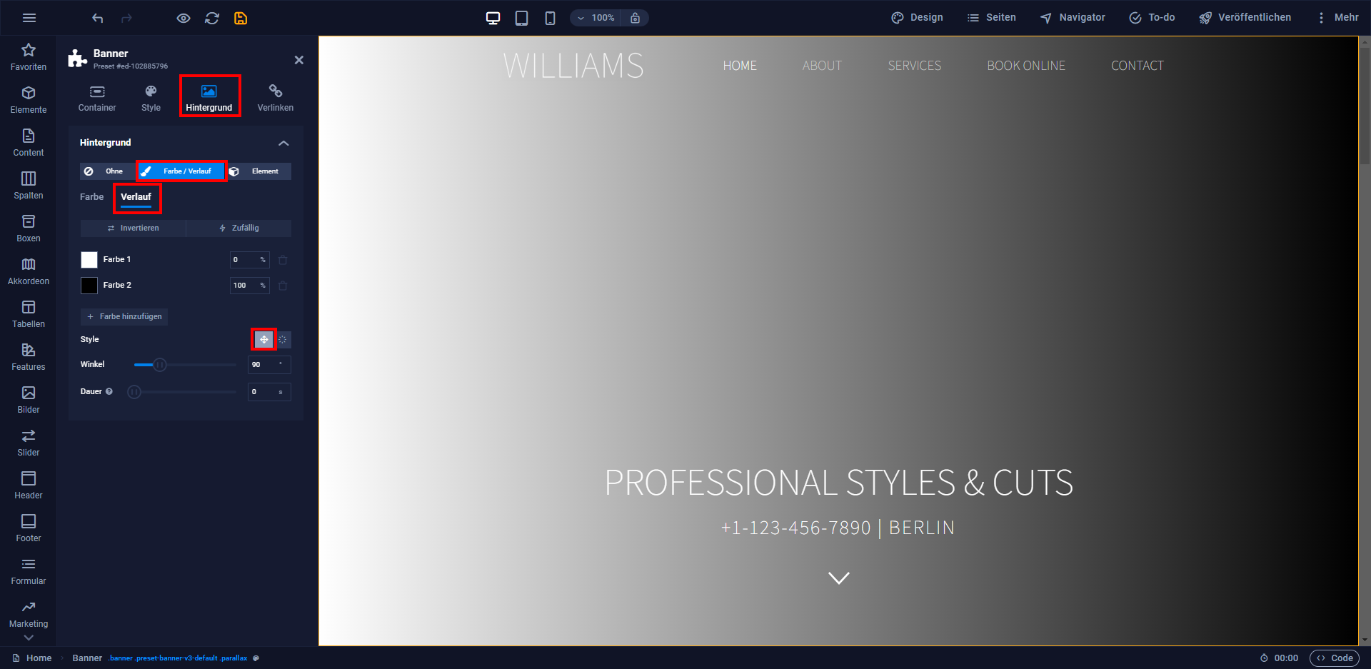Edit the Winkel degree field
The height and width of the screenshot is (669, 1371).
pos(269,365)
